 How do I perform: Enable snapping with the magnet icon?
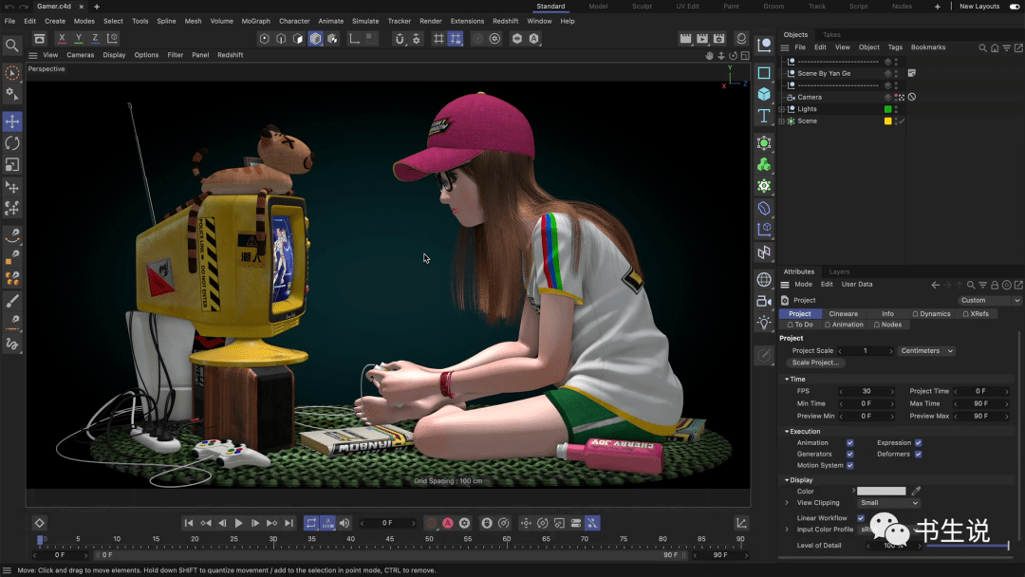point(401,38)
